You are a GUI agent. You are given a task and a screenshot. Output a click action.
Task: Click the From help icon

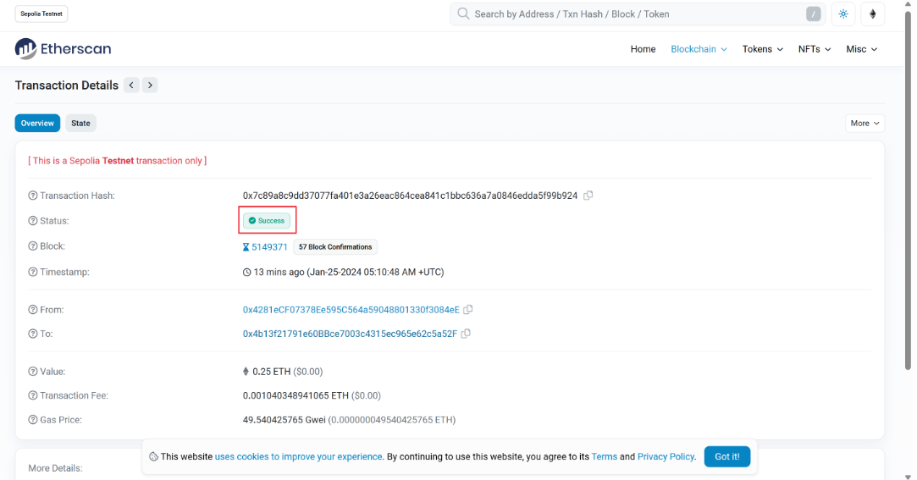click(x=33, y=310)
